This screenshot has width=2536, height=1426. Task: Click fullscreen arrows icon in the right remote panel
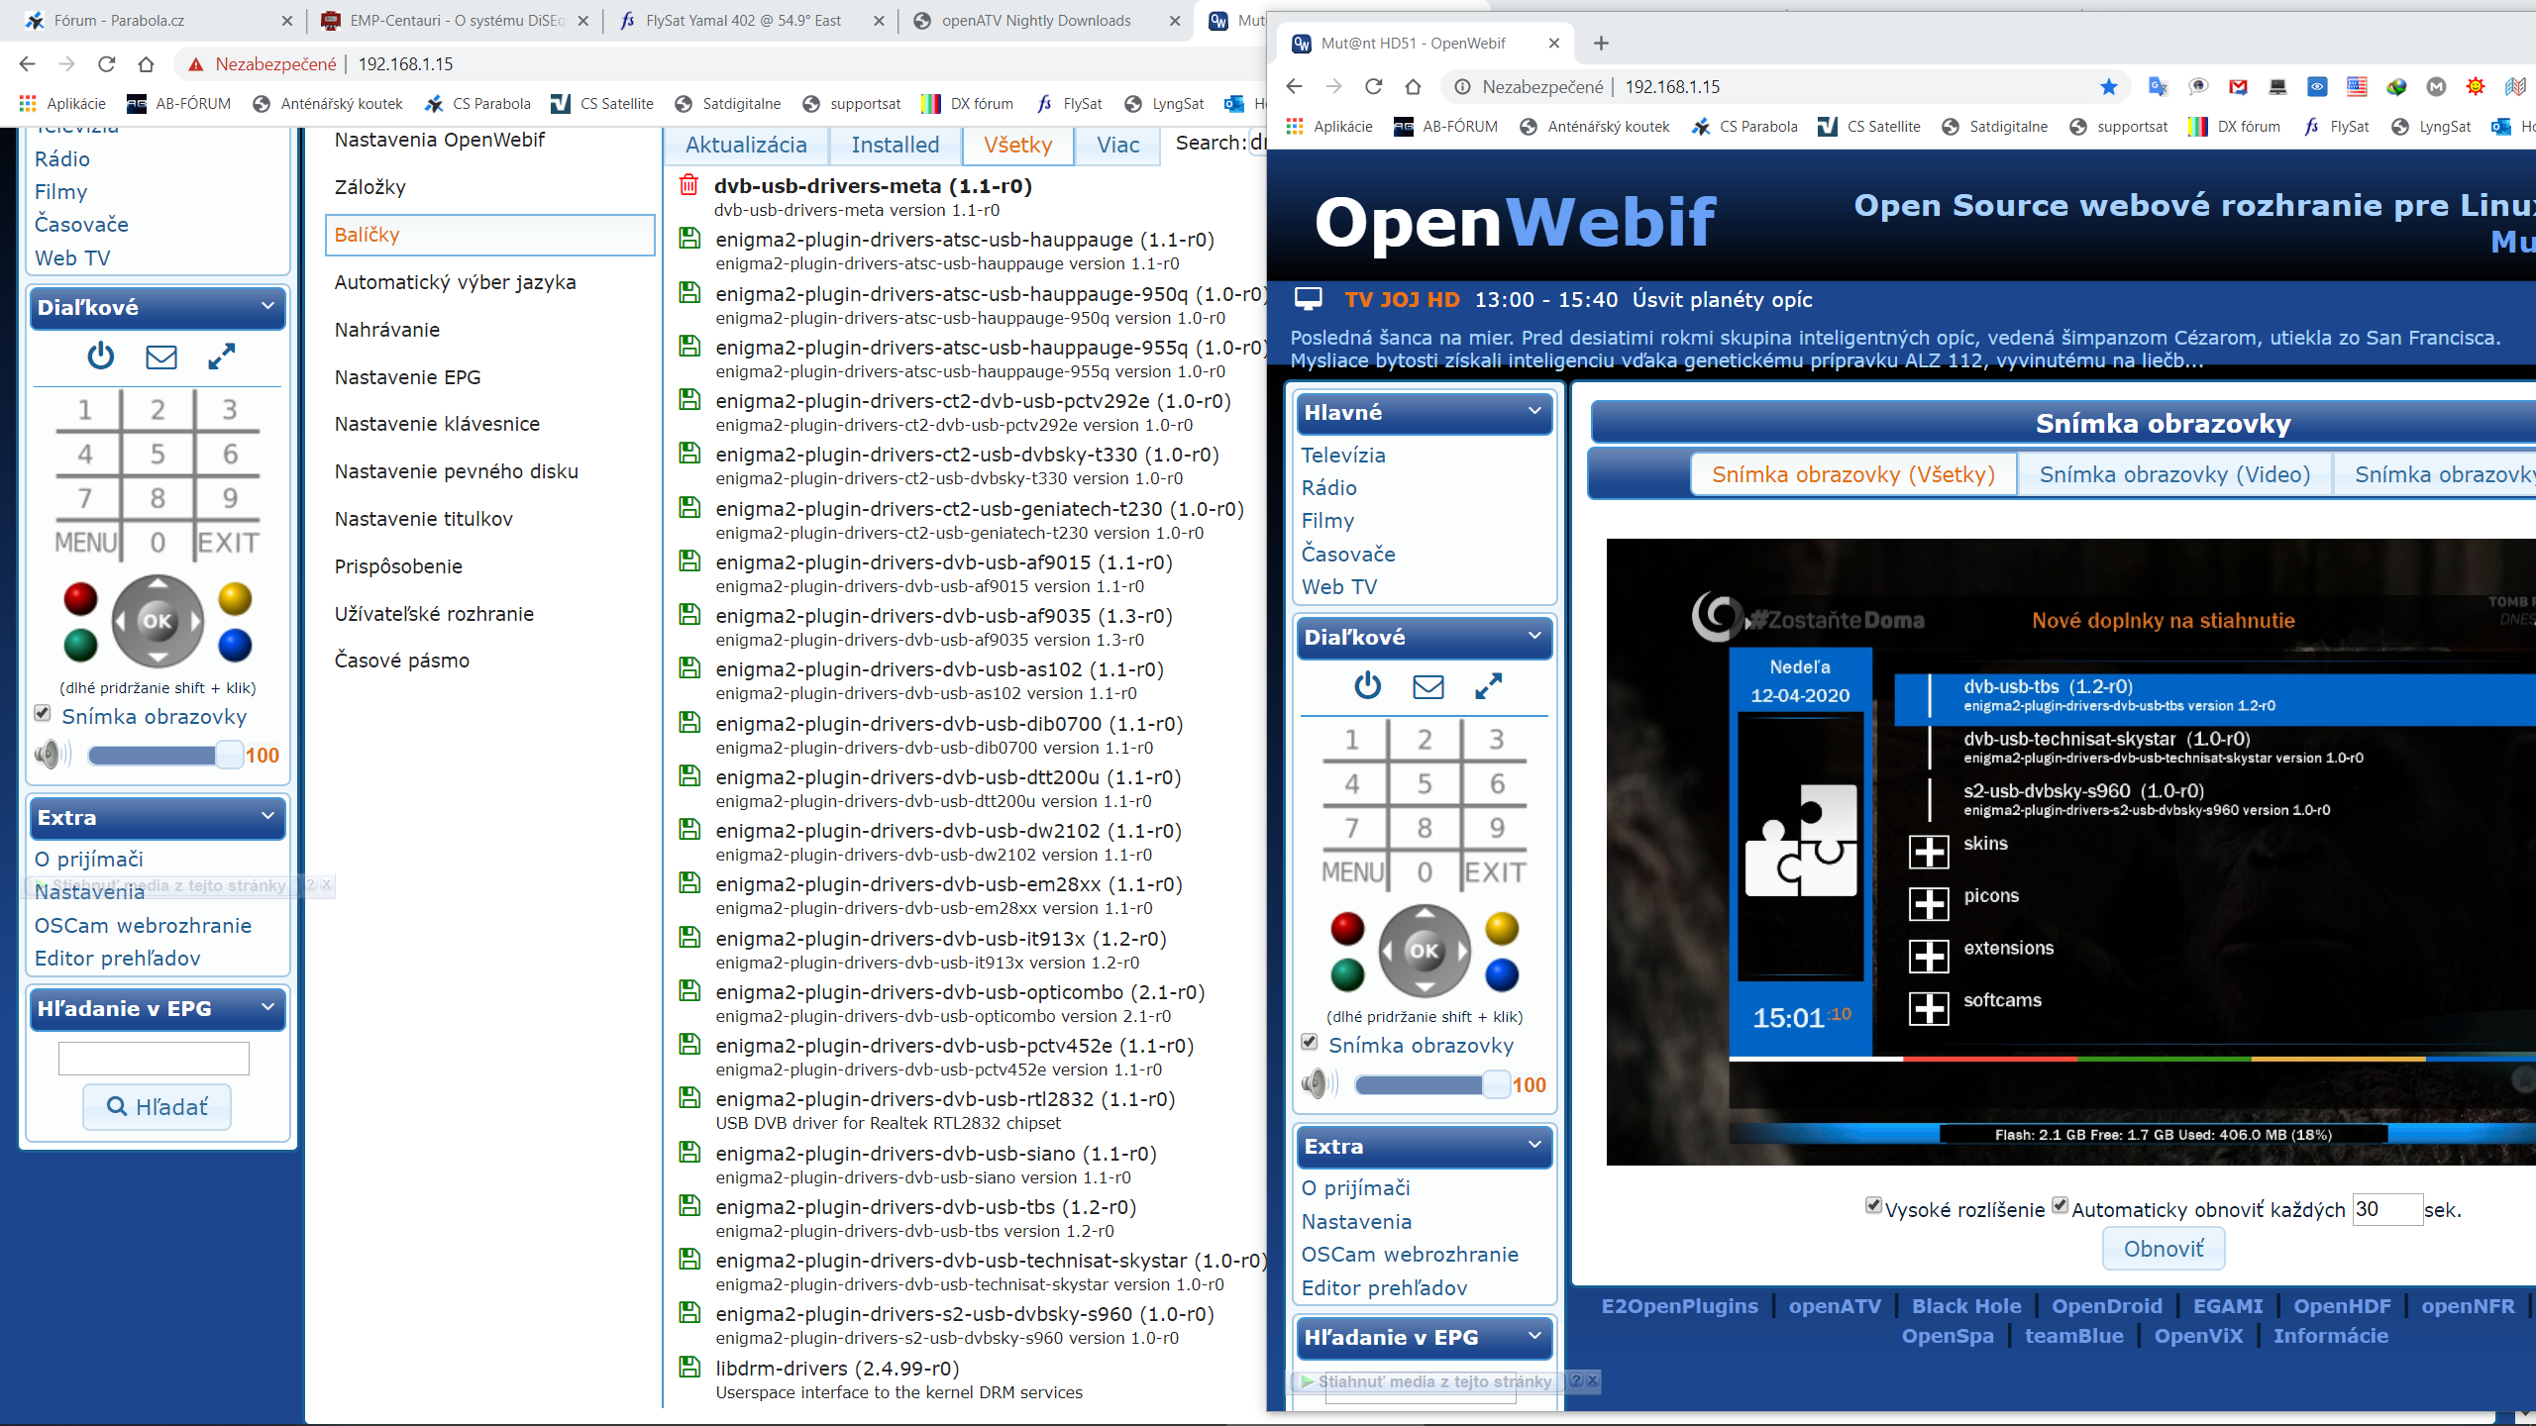1488,686
